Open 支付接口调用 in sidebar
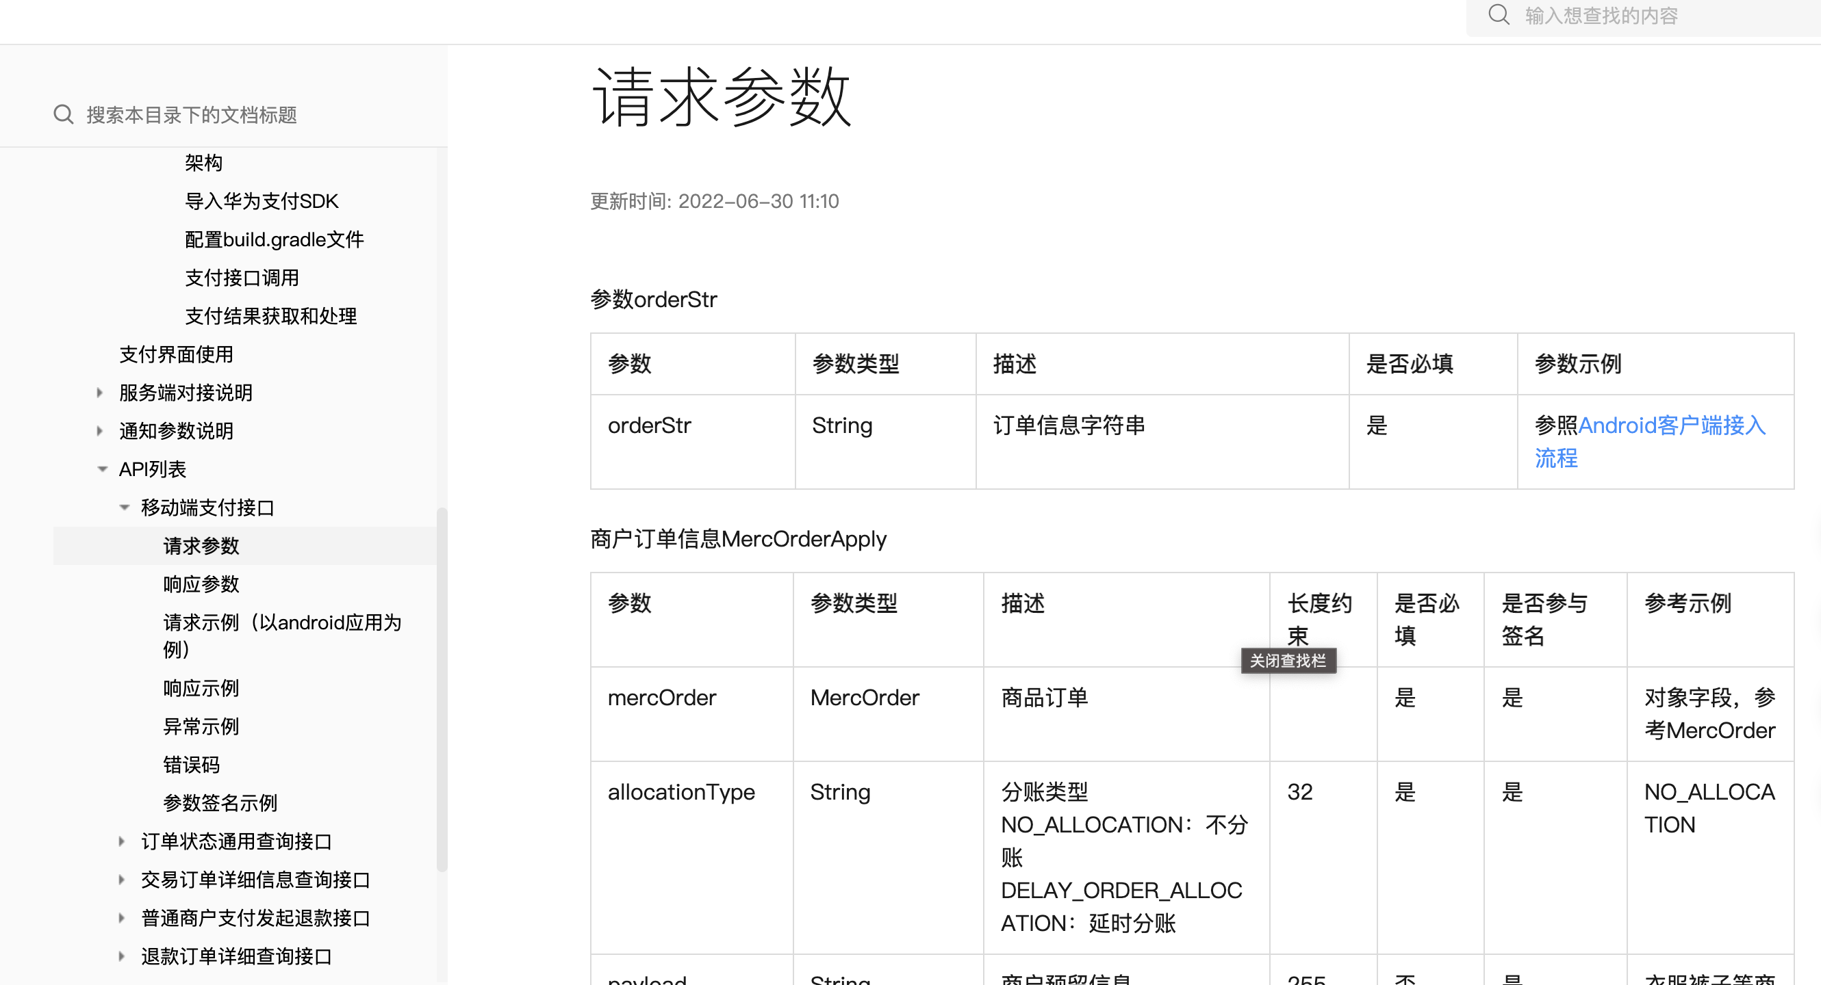 tap(242, 278)
